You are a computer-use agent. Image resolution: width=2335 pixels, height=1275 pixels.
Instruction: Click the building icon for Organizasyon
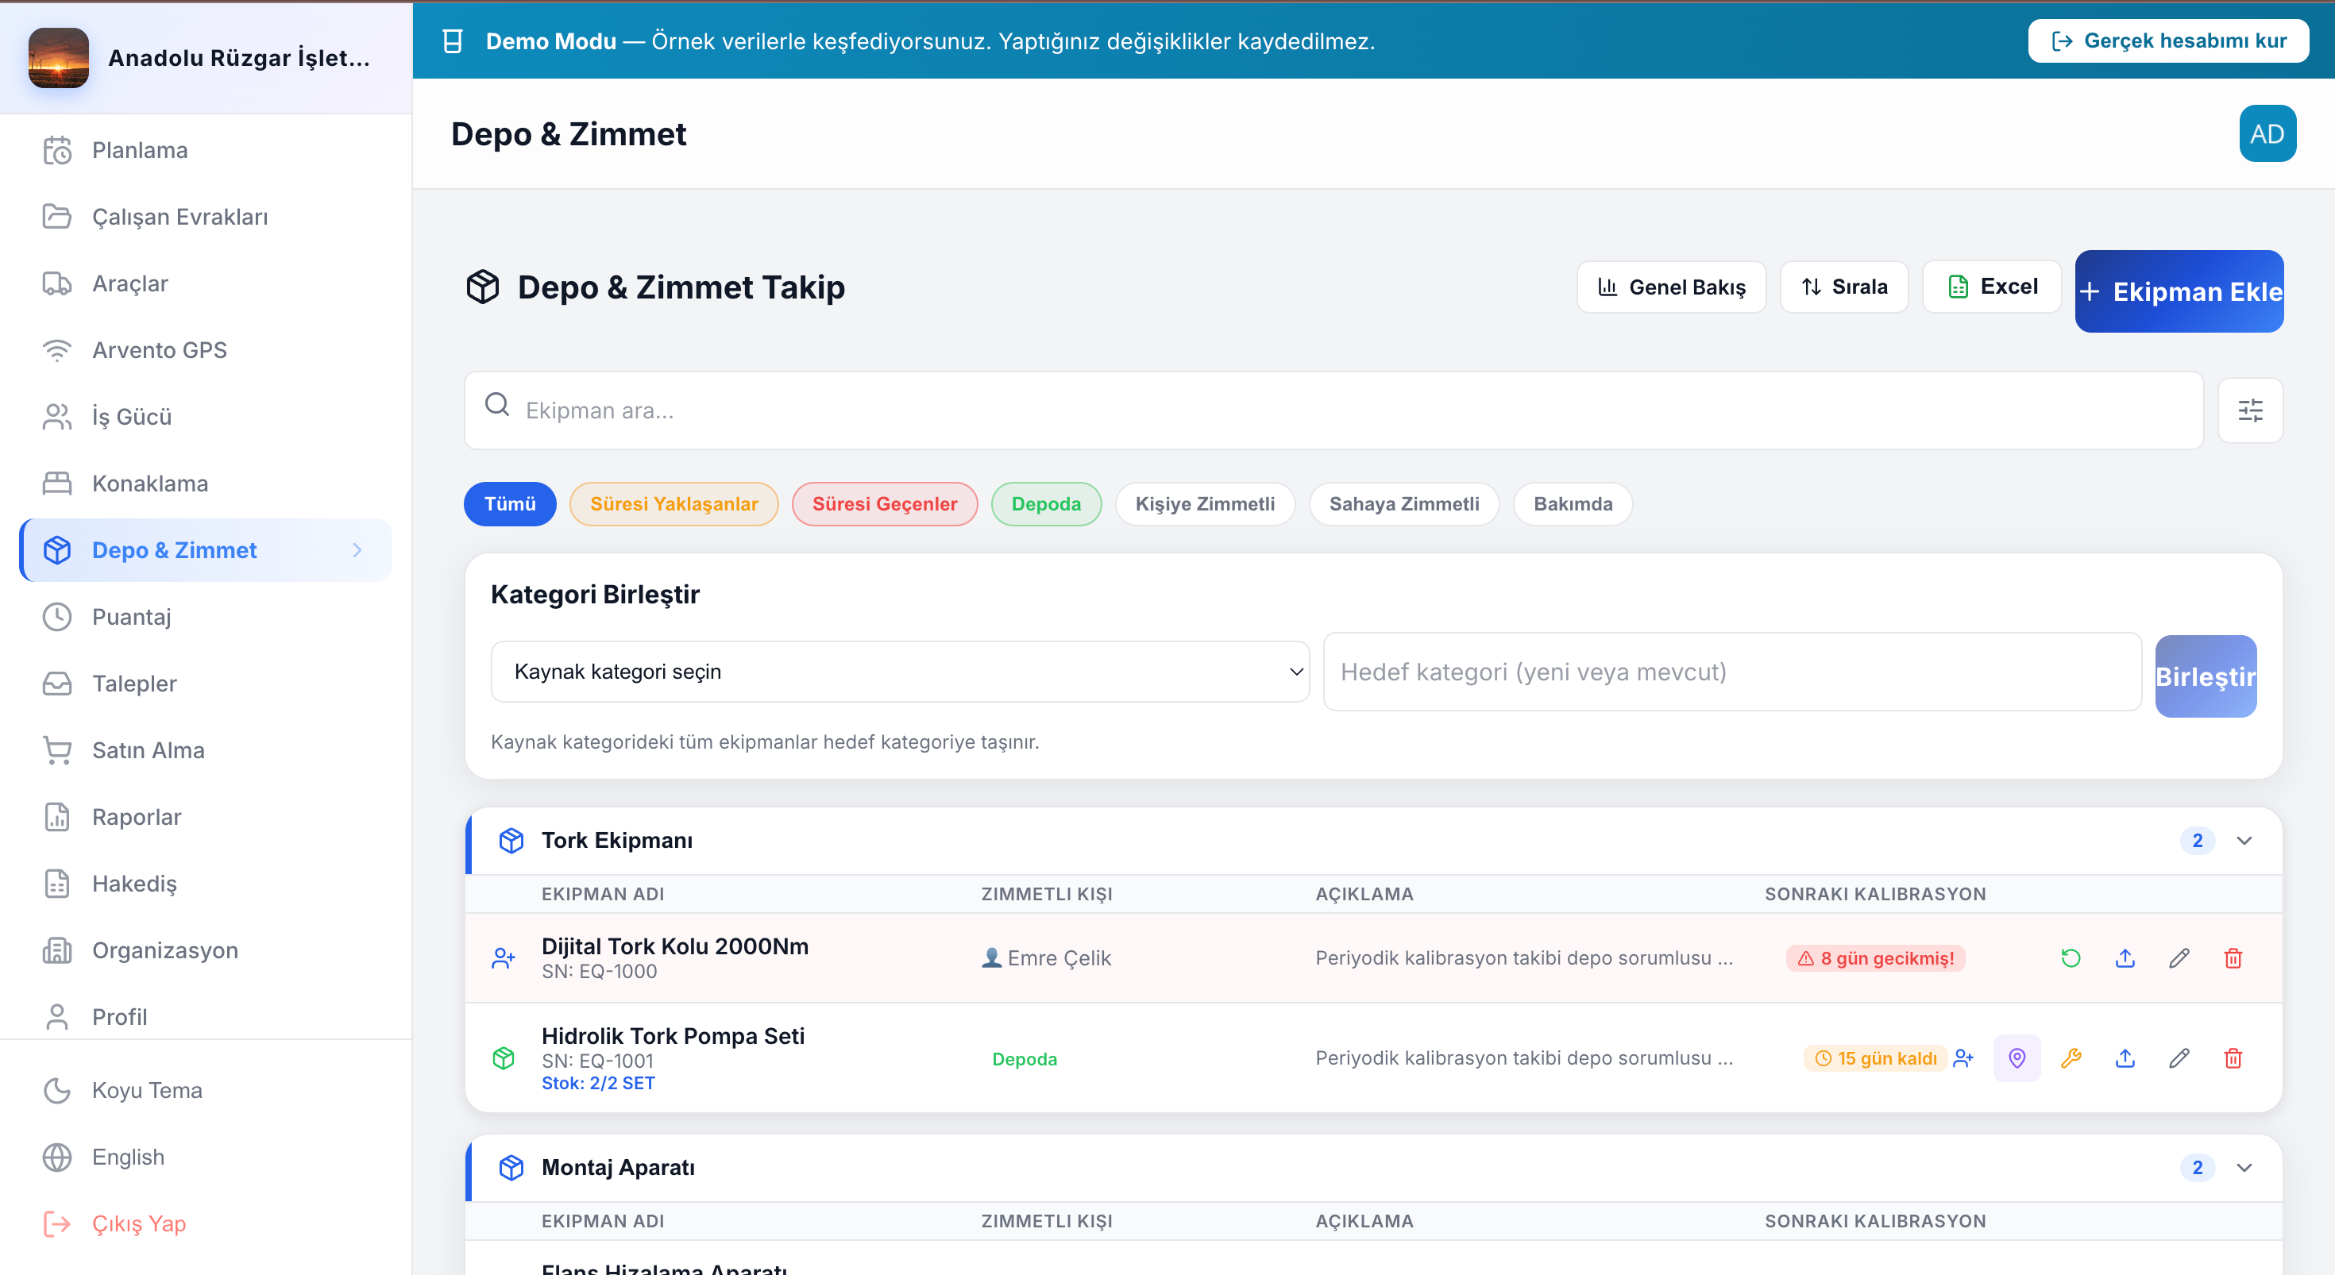click(x=57, y=950)
